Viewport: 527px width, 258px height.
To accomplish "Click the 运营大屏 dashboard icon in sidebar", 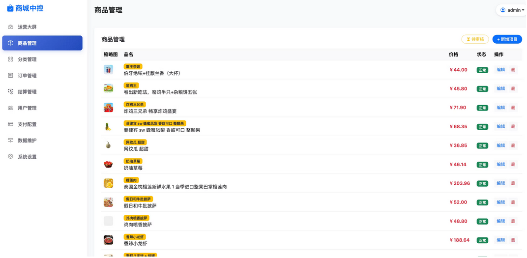I will click(10, 27).
